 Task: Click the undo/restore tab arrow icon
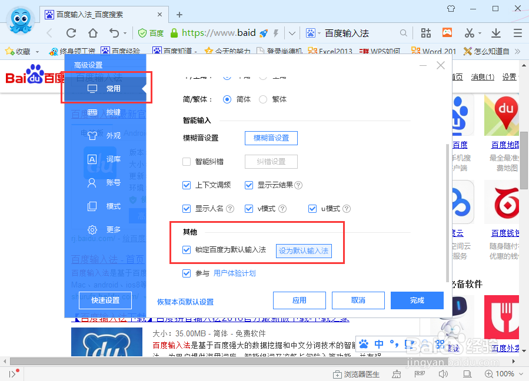[x=114, y=33]
